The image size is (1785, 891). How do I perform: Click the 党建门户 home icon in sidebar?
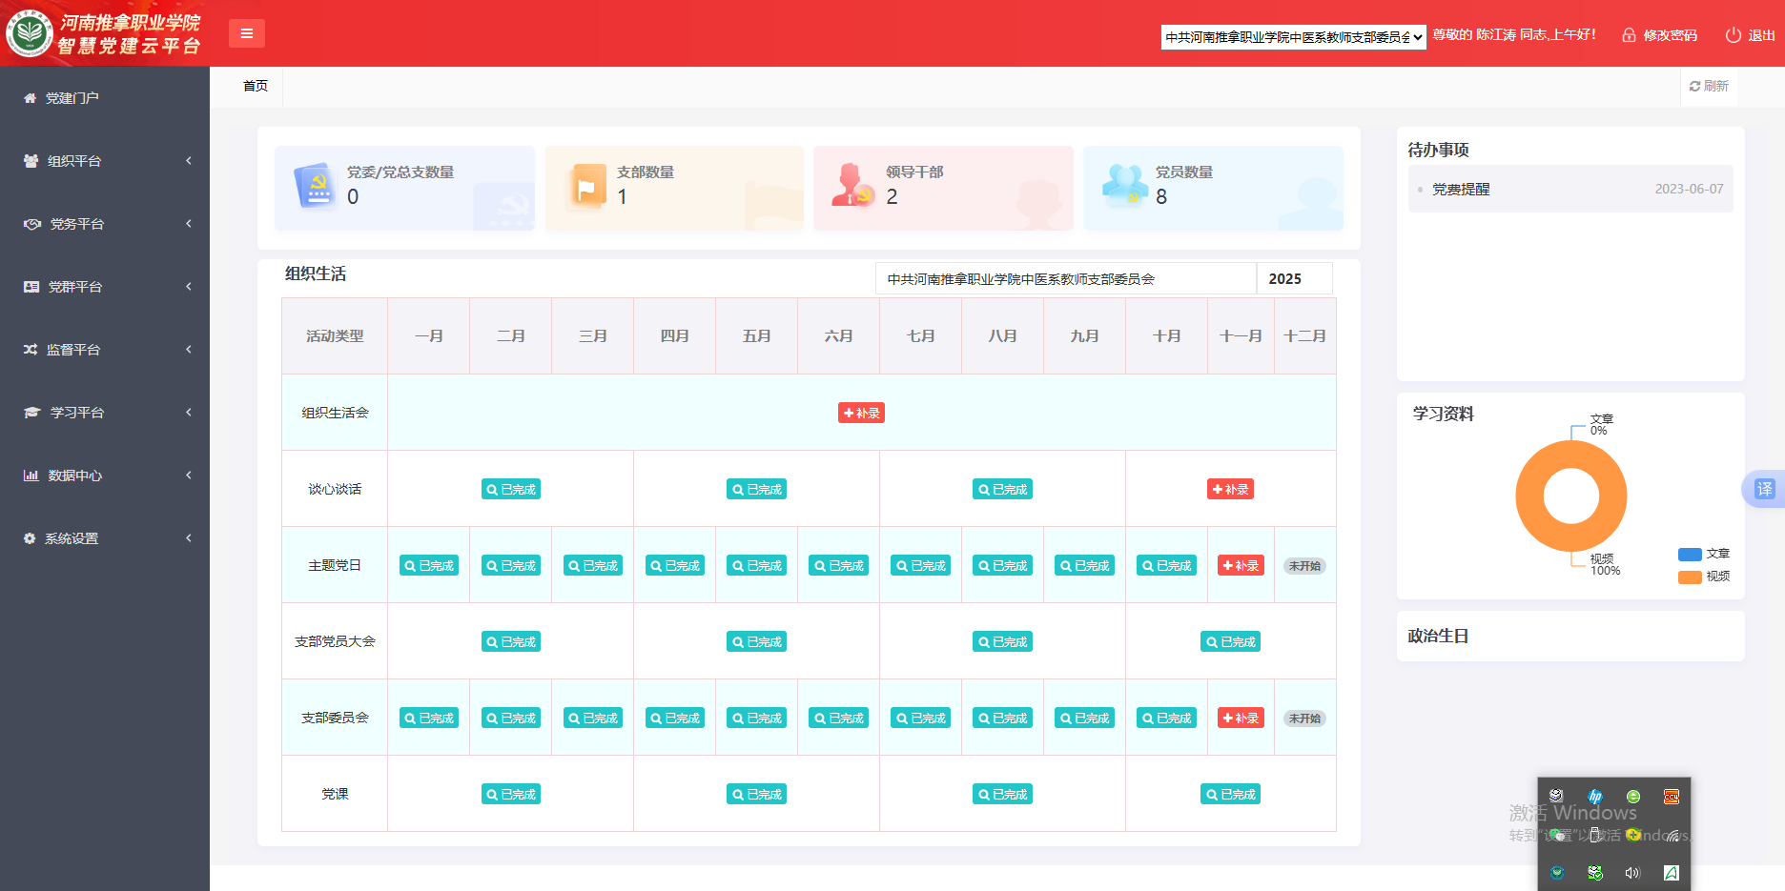coord(31,98)
